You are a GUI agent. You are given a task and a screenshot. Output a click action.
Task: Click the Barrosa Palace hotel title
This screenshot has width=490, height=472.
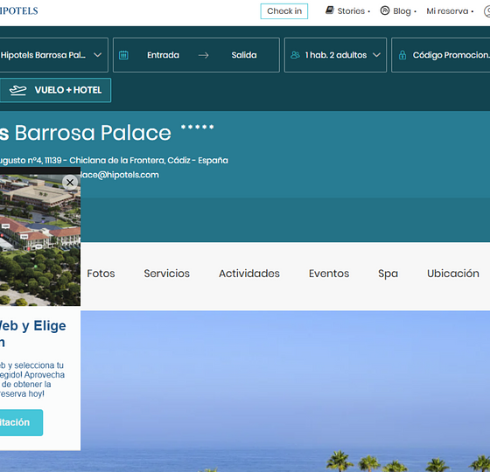86,133
